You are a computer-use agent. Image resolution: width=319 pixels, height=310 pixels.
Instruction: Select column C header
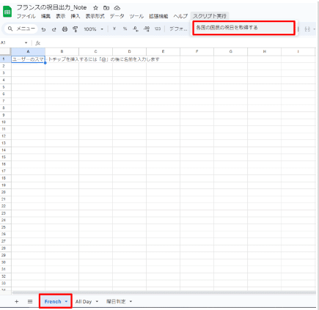95,51
